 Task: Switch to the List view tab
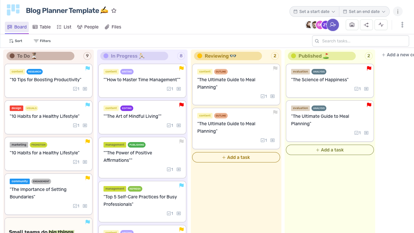pyautogui.click(x=64, y=27)
